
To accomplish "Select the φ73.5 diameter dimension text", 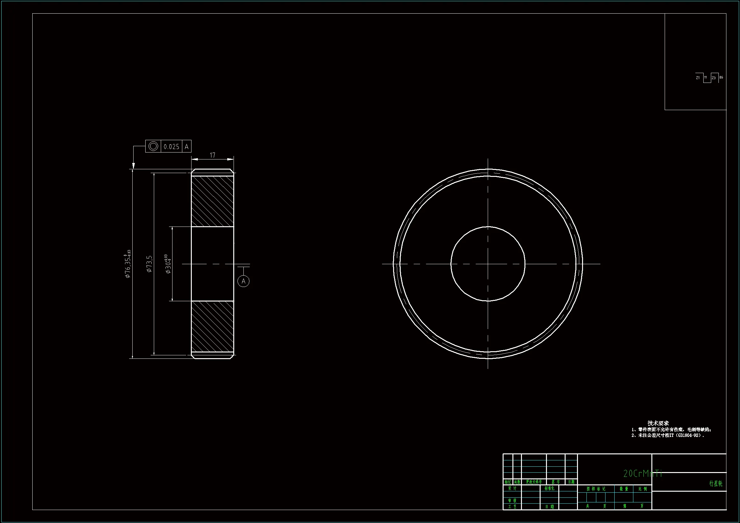I will (x=149, y=264).
